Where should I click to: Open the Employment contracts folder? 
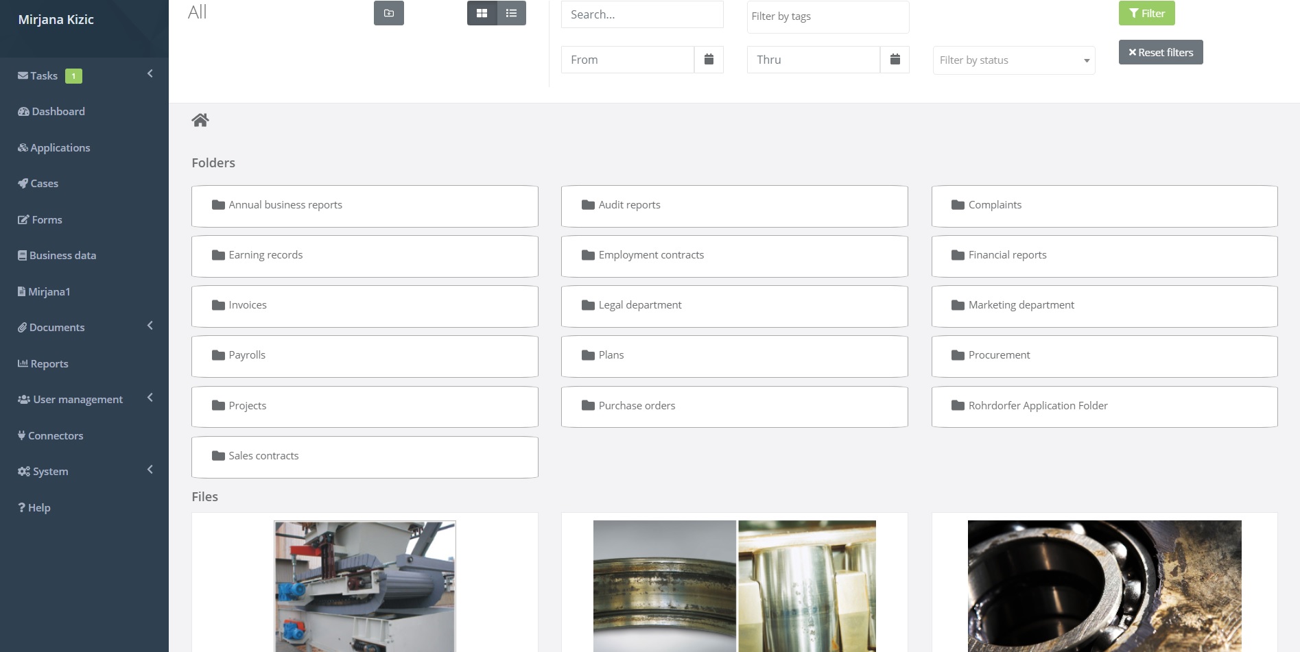(x=735, y=256)
